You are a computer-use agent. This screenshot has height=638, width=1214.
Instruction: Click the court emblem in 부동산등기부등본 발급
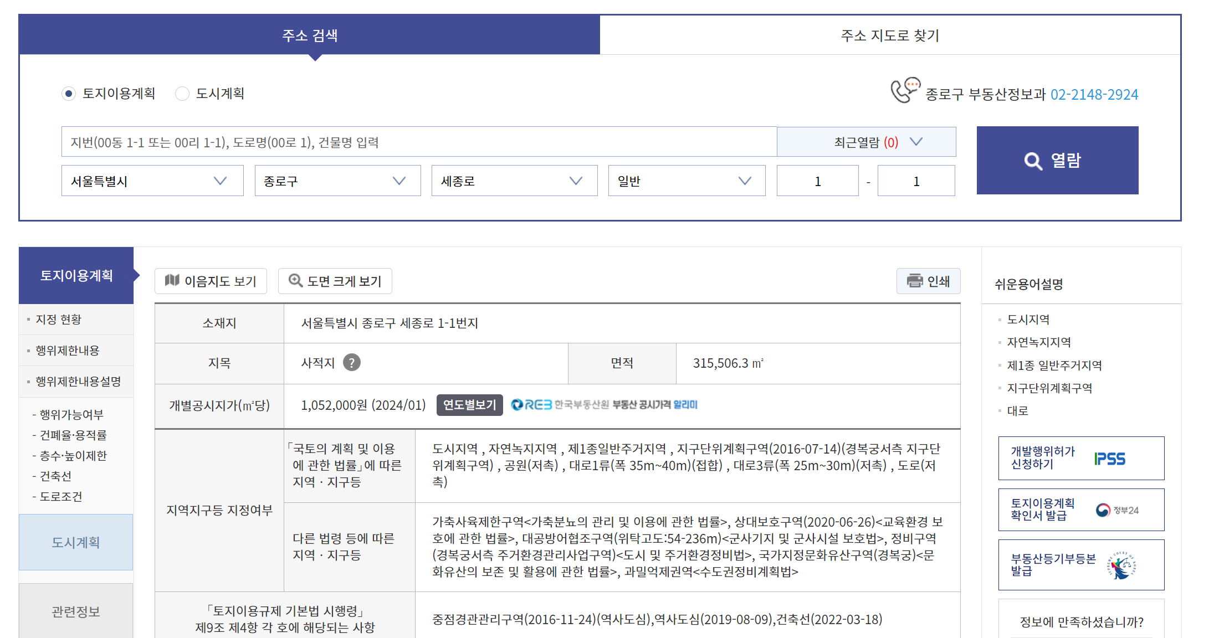(1121, 565)
